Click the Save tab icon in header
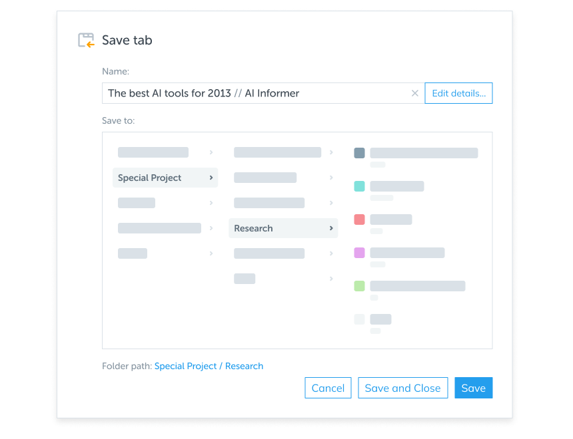This screenshot has width=573, height=439. (x=86, y=41)
